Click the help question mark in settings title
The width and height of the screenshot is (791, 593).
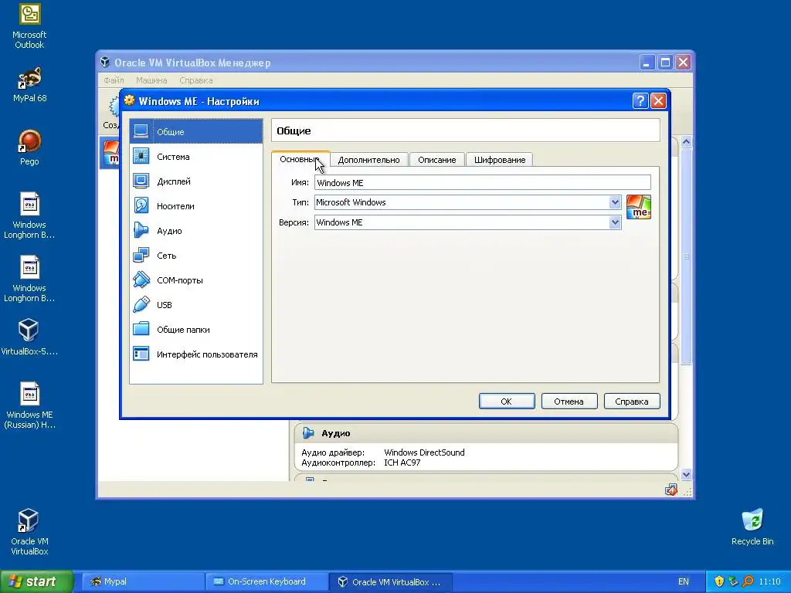(640, 101)
